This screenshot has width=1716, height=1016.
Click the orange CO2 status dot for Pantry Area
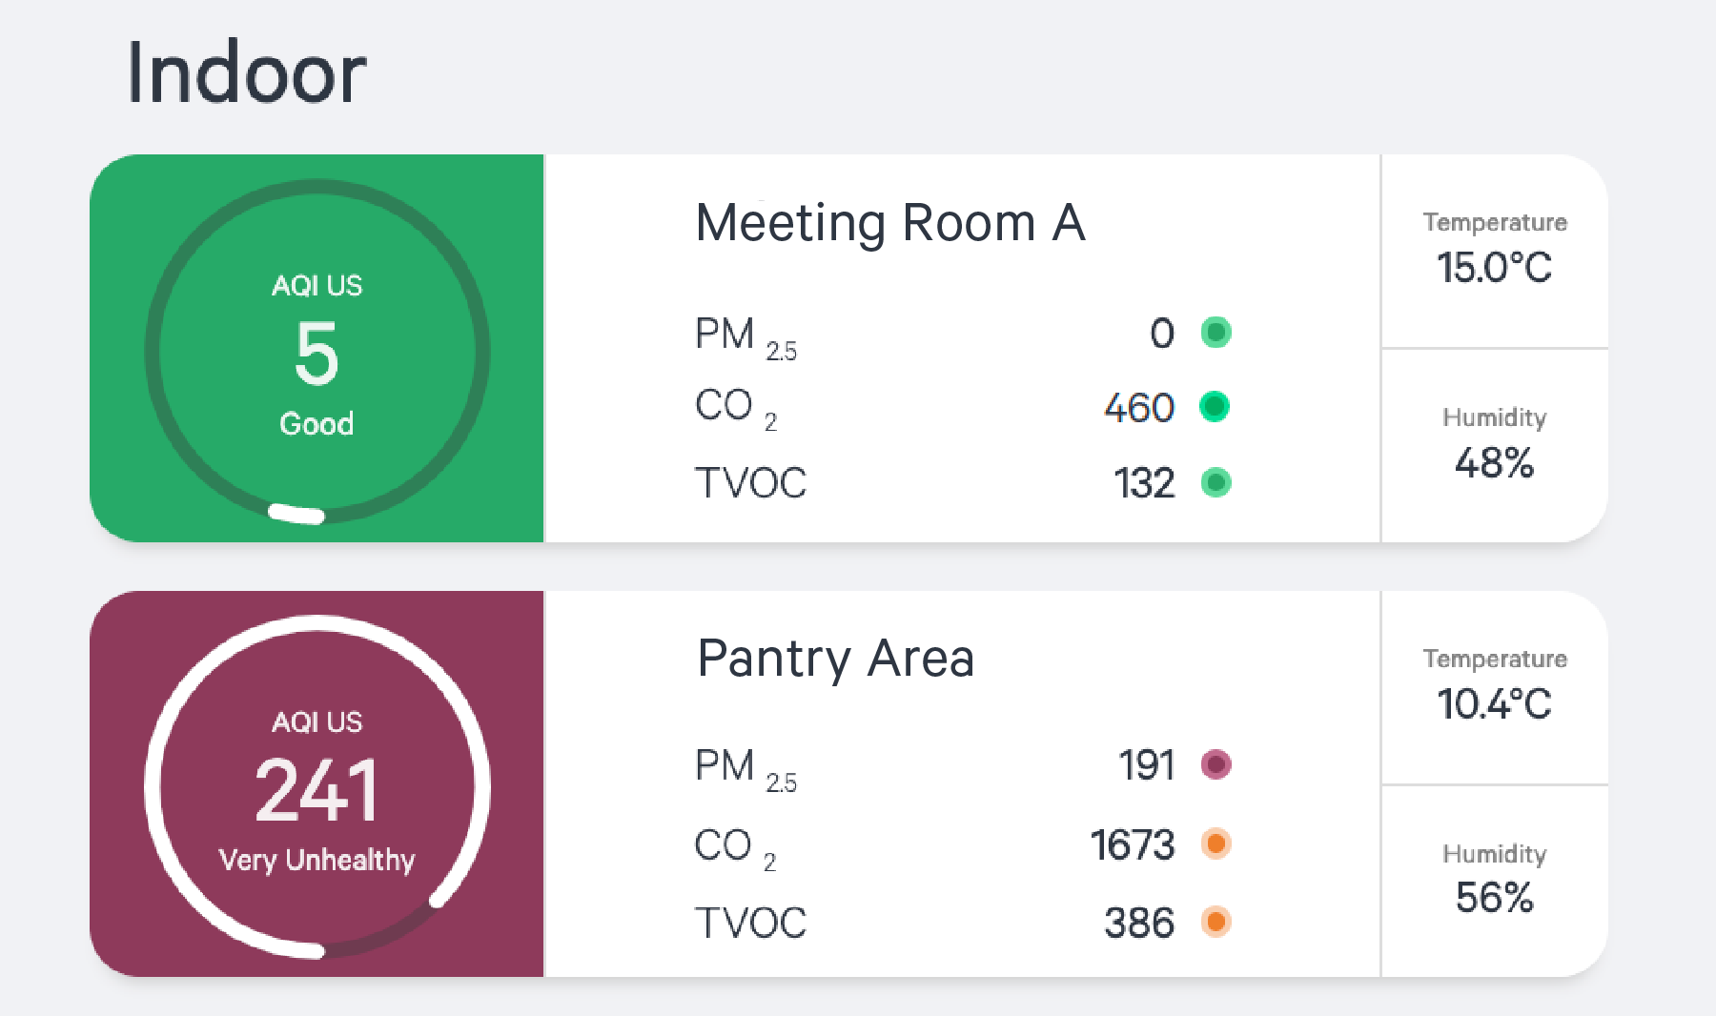pyautogui.click(x=1215, y=843)
